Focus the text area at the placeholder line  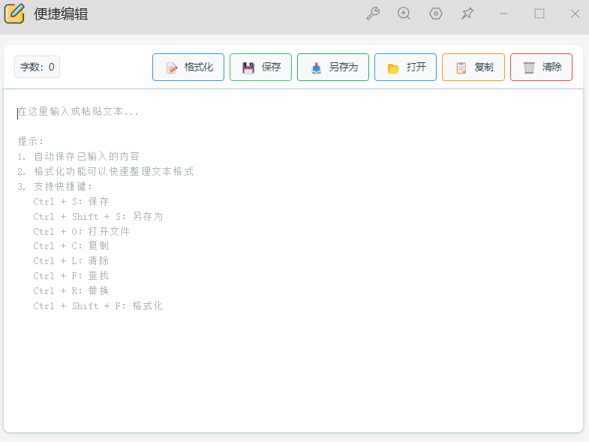pyautogui.click(x=78, y=112)
